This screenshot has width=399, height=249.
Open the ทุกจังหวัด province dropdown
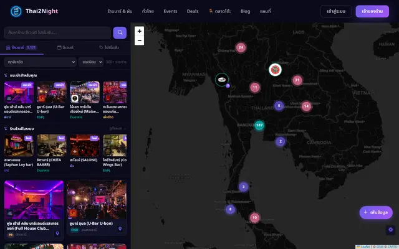pos(40,62)
